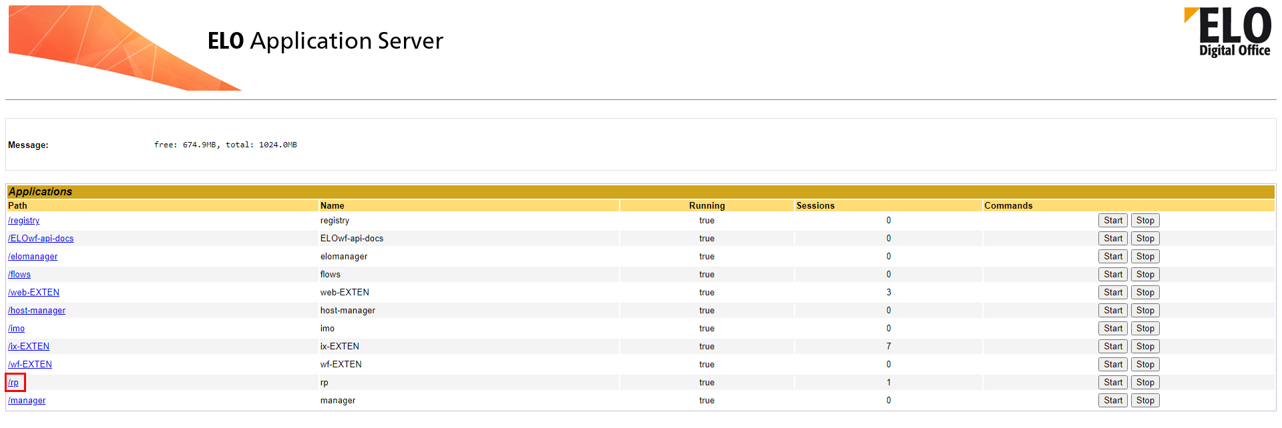This screenshot has width=1282, height=428.
Task: Select the 'Message:' label
Action: 28,145
